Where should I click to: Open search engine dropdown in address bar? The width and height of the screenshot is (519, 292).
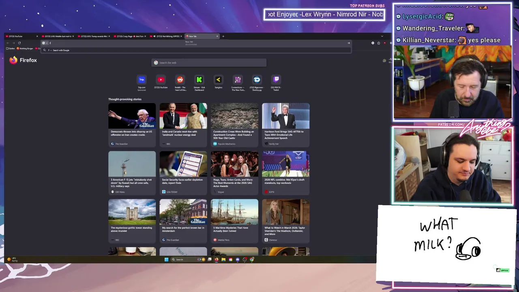coord(45,43)
